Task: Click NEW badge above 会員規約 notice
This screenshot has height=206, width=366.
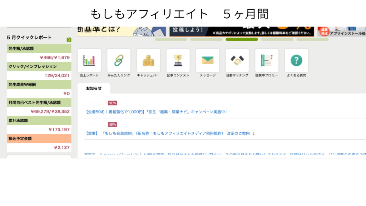Action: tap(112, 124)
